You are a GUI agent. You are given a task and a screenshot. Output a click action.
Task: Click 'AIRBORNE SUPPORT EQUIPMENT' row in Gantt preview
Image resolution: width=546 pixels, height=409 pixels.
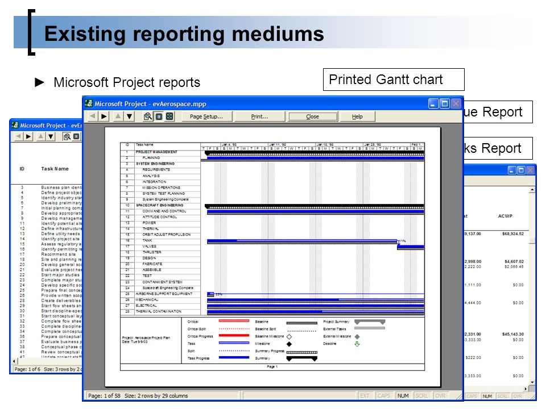tap(164, 294)
